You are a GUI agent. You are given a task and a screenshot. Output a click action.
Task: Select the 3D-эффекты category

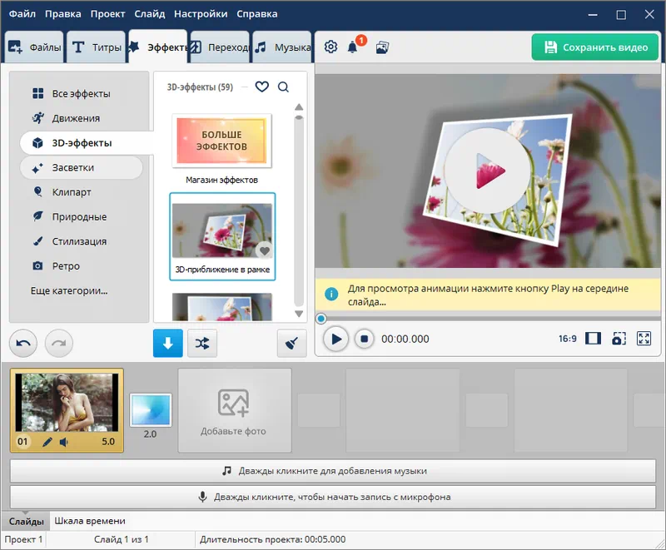click(x=87, y=143)
